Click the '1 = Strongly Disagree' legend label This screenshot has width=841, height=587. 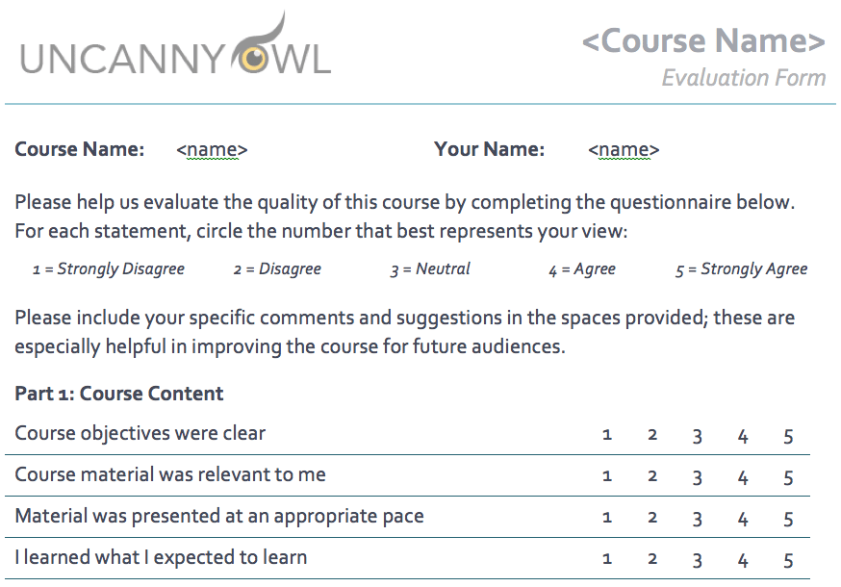[x=108, y=269]
